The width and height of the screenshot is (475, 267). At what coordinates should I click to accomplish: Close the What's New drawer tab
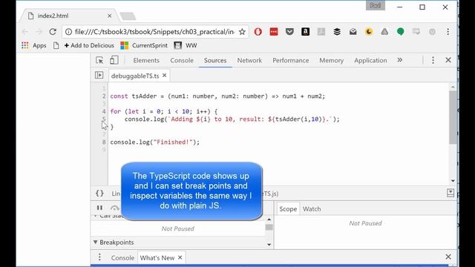coord(180,257)
